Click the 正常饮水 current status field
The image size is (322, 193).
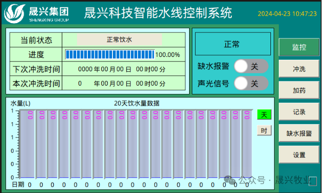pos(119,39)
